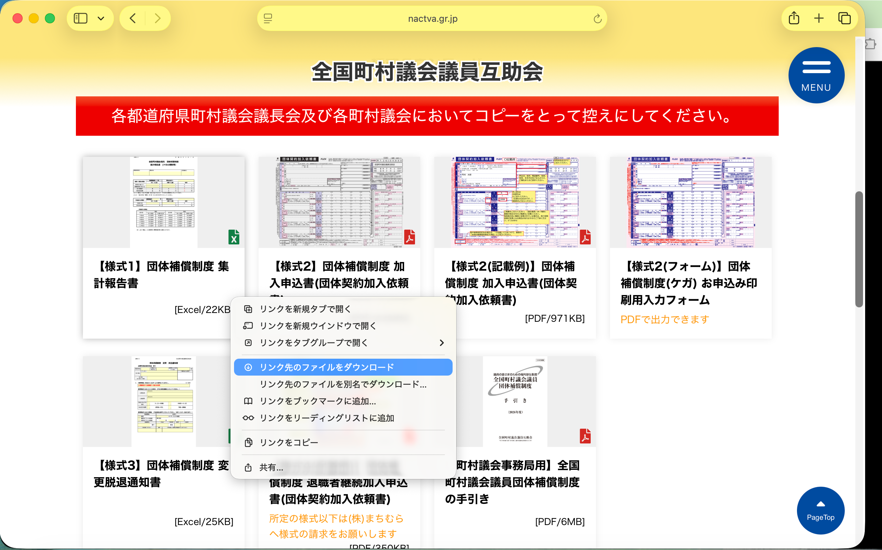Open the 様式1 集計報告書 thumbnail
The width and height of the screenshot is (882, 550).
[163, 202]
